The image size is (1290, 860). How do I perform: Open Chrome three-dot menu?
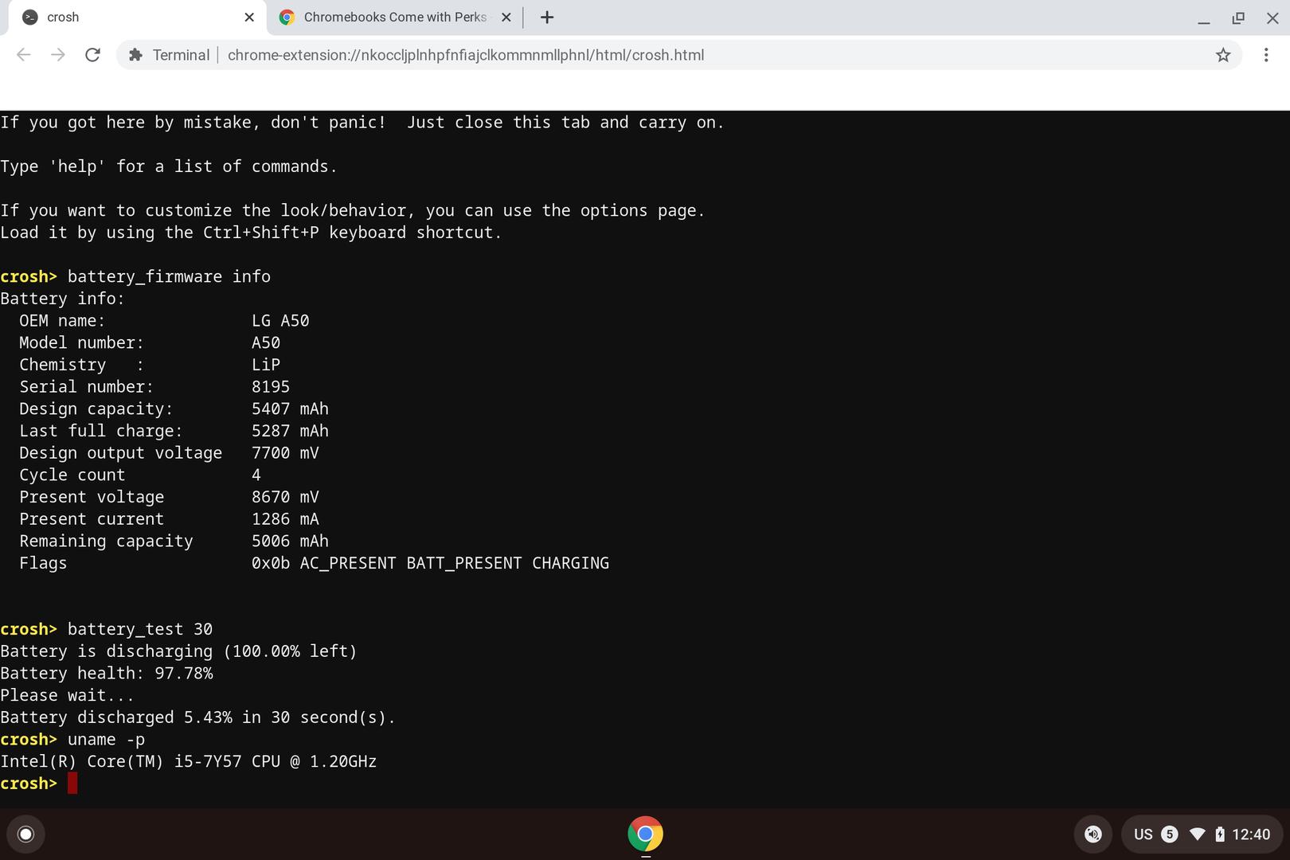(1266, 55)
